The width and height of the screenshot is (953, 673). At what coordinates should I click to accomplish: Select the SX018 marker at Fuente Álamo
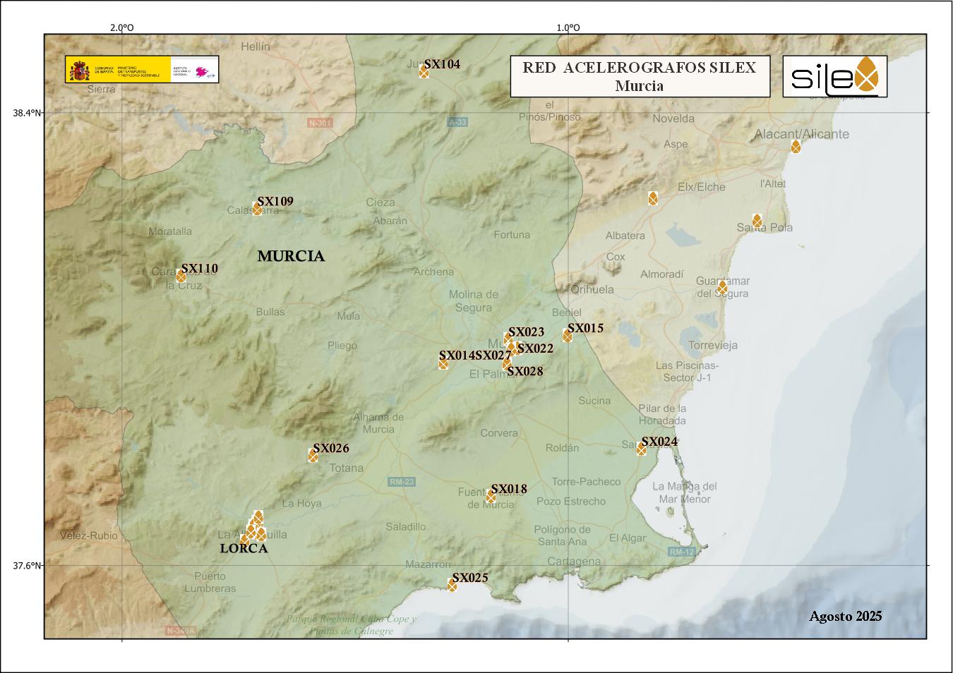491,497
